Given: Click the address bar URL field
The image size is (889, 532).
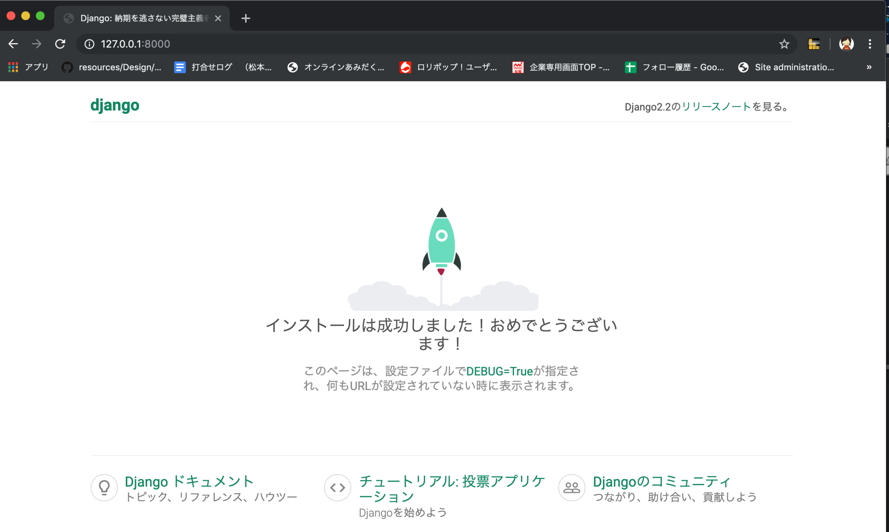Looking at the screenshot, I should point(394,44).
